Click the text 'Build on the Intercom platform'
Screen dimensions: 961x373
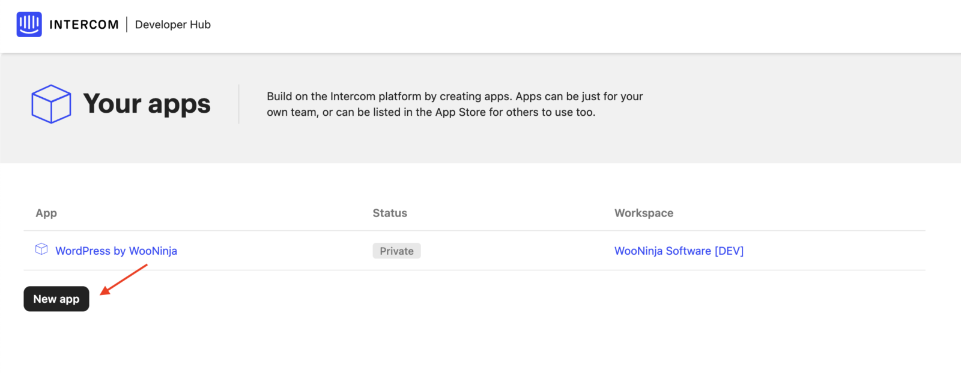tap(344, 97)
